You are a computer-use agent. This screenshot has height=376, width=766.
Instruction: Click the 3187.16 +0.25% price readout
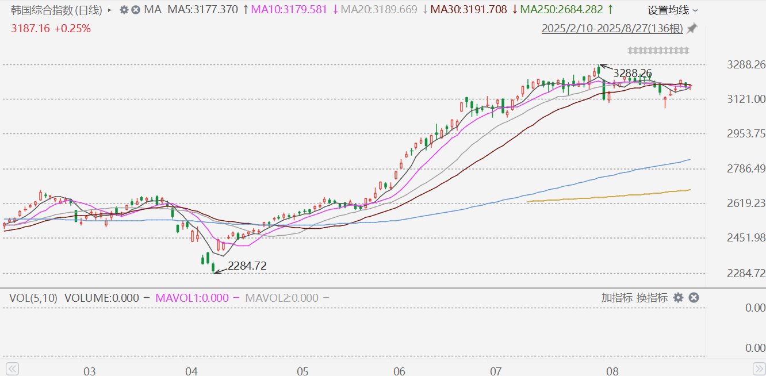coord(51,28)
